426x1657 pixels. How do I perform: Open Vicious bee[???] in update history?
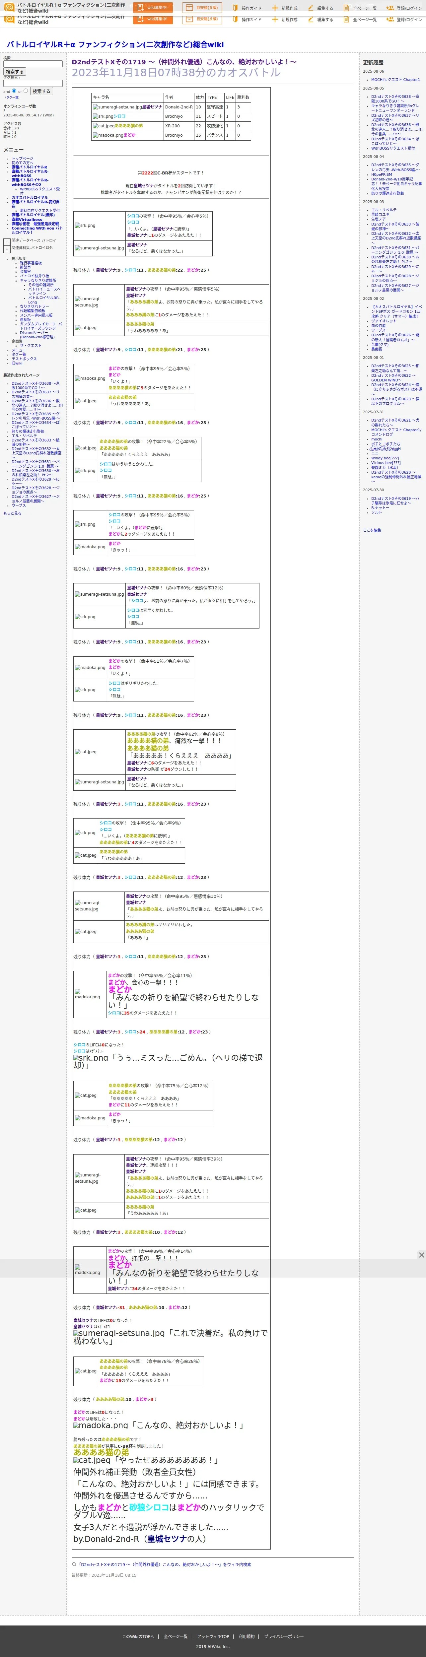pos(386,462)
